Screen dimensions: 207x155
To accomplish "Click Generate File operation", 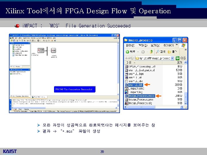I will pyautogui.click(x=17, y=74).
